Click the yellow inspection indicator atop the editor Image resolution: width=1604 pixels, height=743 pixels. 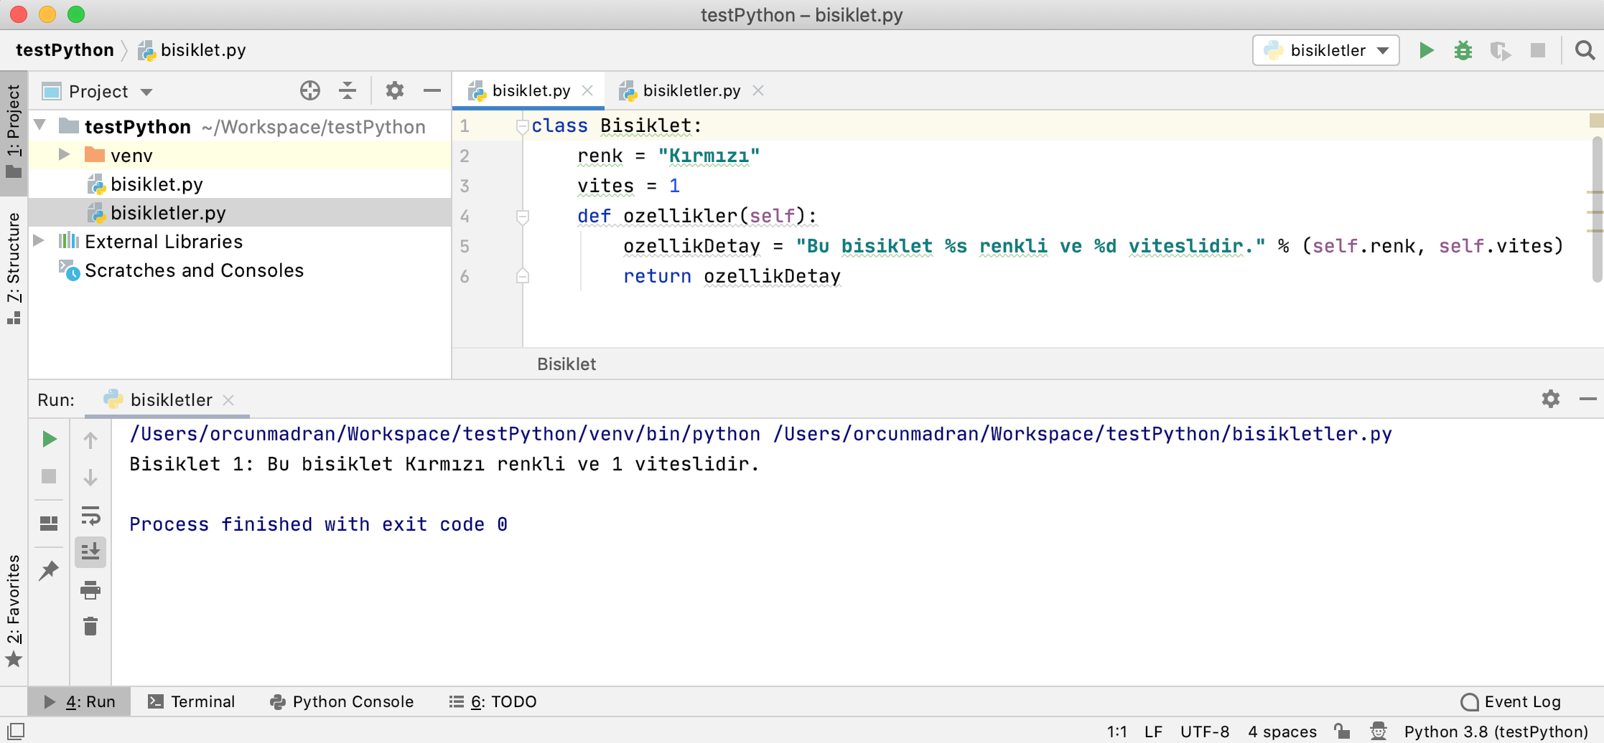tap(1596, 120)
